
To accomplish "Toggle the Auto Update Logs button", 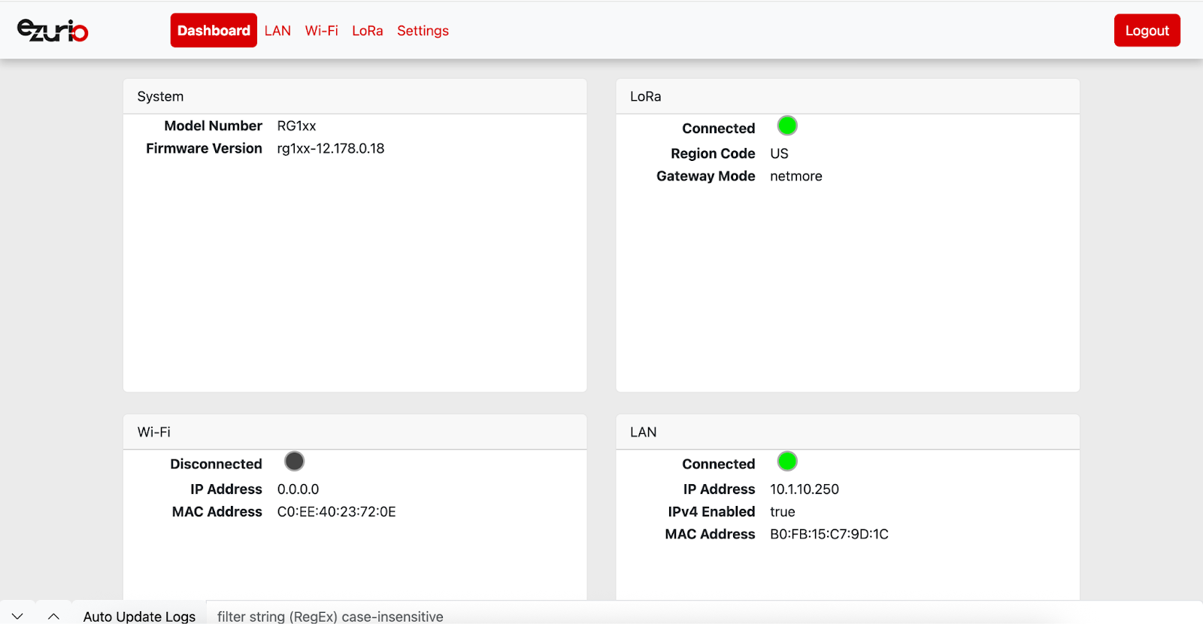I will 139,616.
